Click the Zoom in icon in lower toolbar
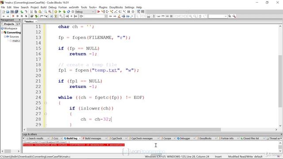283x159 pixels. [191, 16]
